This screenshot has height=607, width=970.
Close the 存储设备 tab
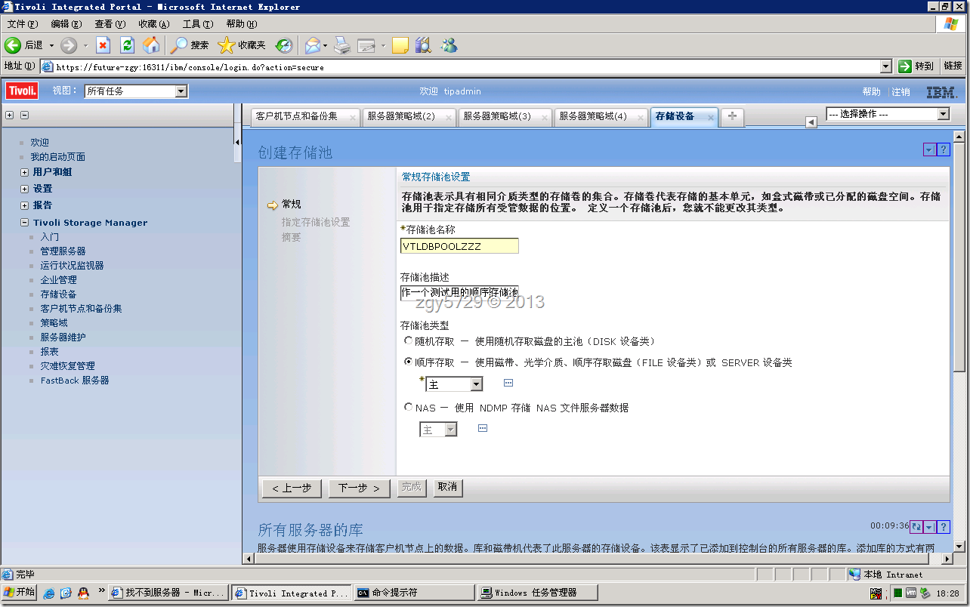pyautogui.click(x=711, y=117)
